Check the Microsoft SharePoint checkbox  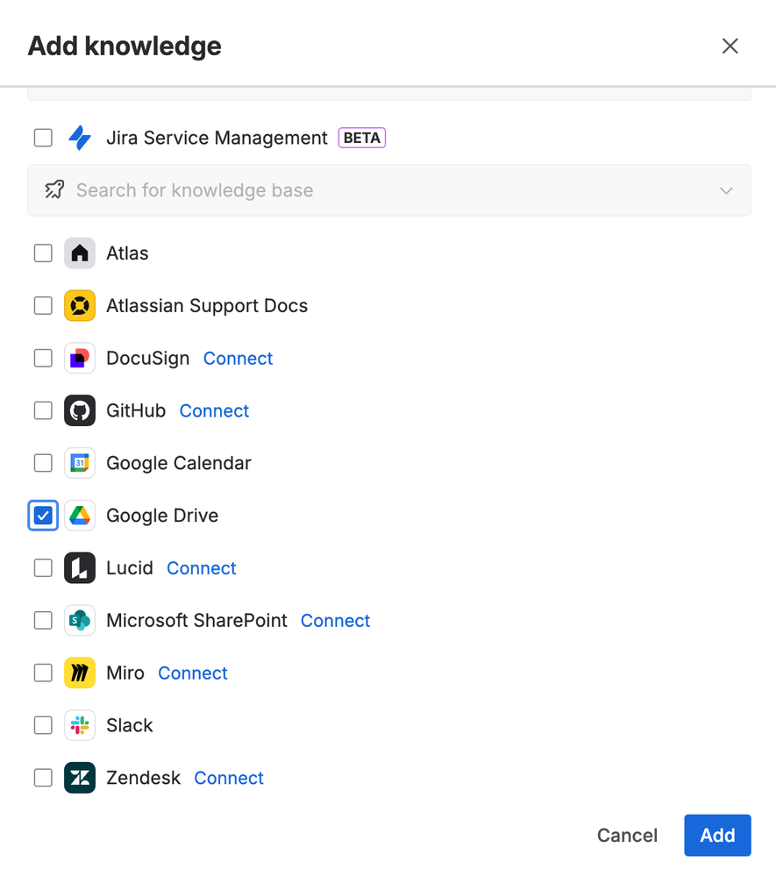pos(43,621)
